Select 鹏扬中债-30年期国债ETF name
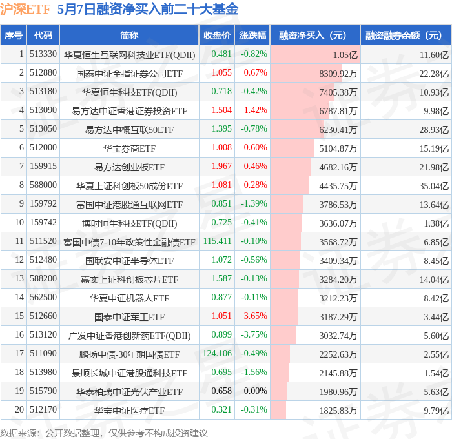The width and height of the screenshot is (452, 439). coord(129,354)
